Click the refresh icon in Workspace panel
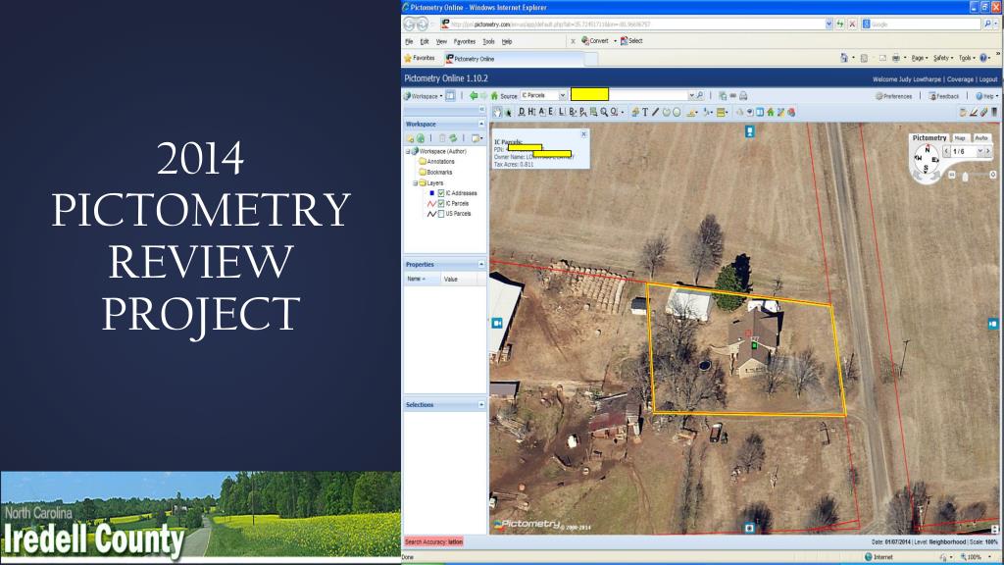Screen dimensions: 1004x565 coord(453,137)
